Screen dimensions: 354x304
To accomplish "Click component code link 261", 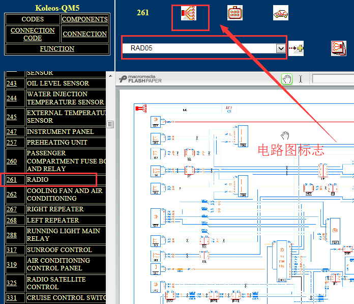I will (x=12, y=180).
